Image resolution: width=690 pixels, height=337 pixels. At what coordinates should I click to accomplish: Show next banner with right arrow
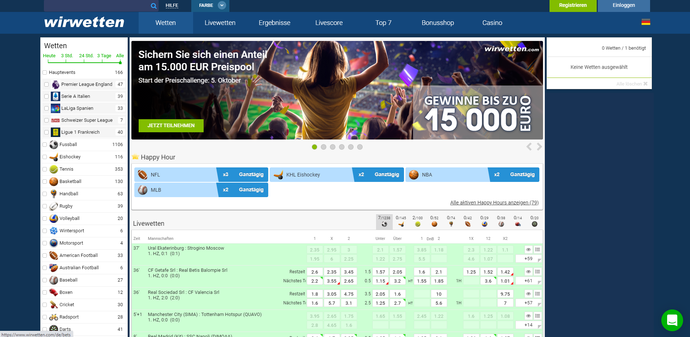pos(539,146)
